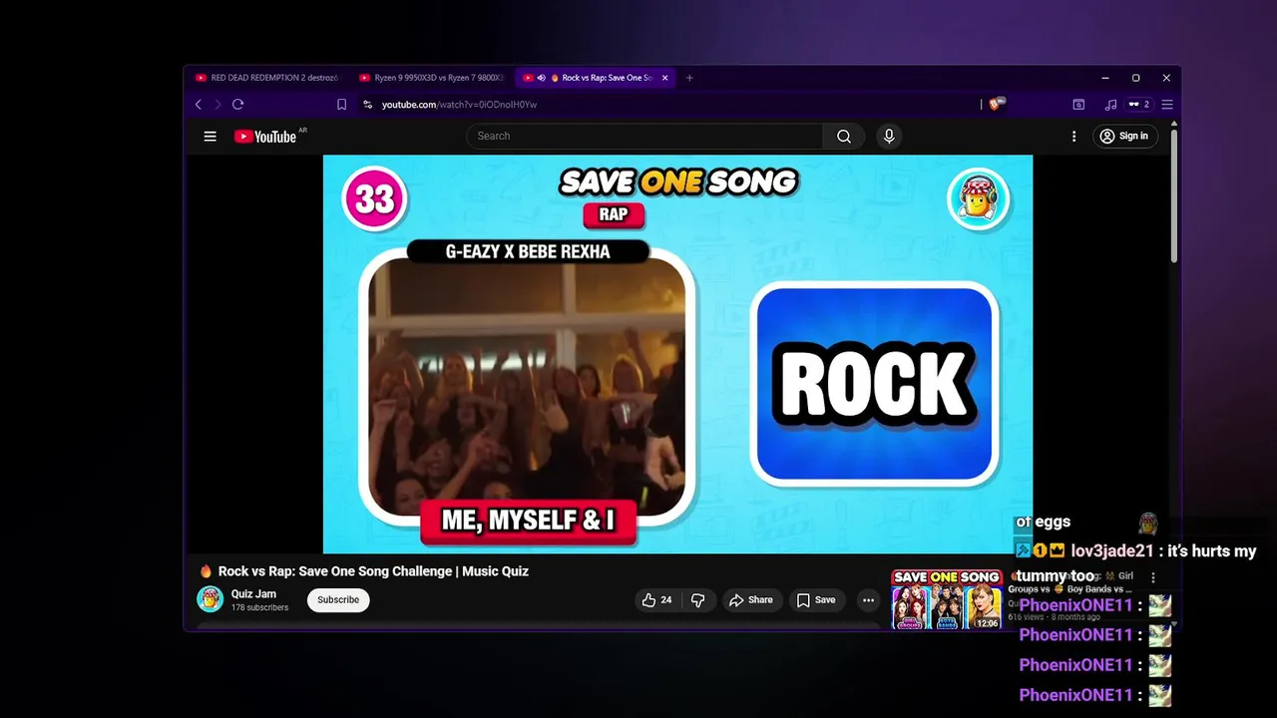Open the media playlist music-note icon
1277x718 pixels.
[1110, 105]
